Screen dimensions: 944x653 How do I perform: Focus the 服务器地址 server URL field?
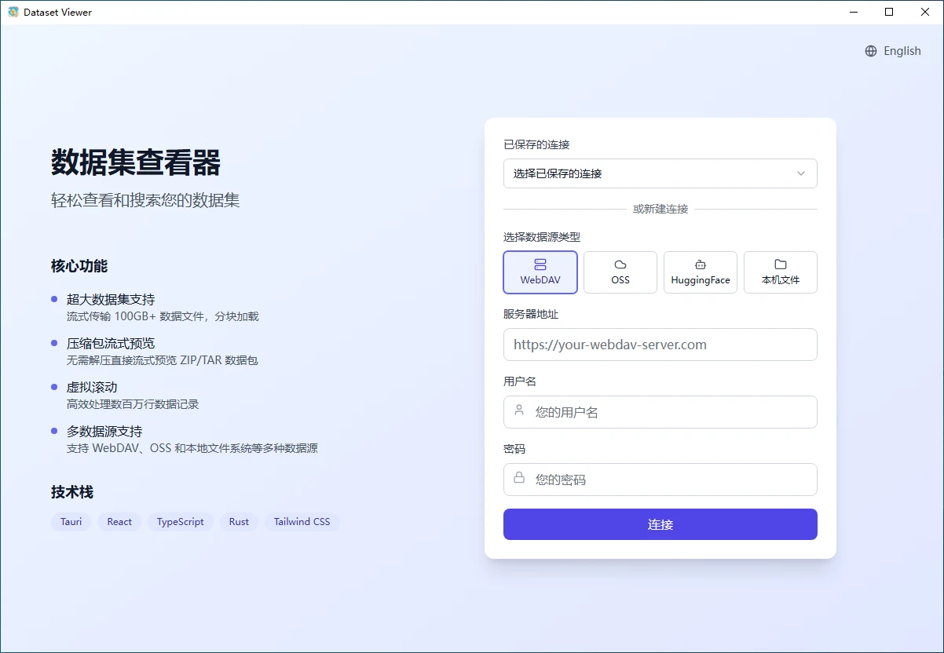(660, 345)
